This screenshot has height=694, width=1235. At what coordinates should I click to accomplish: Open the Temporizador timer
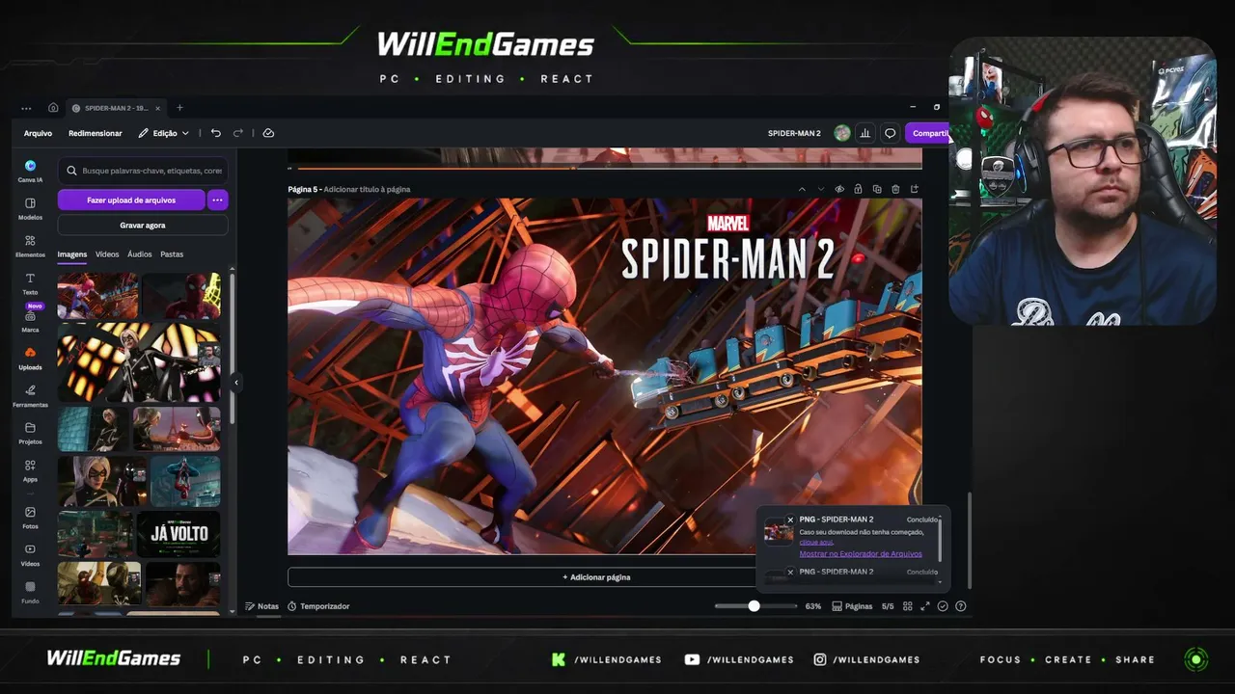318,606
